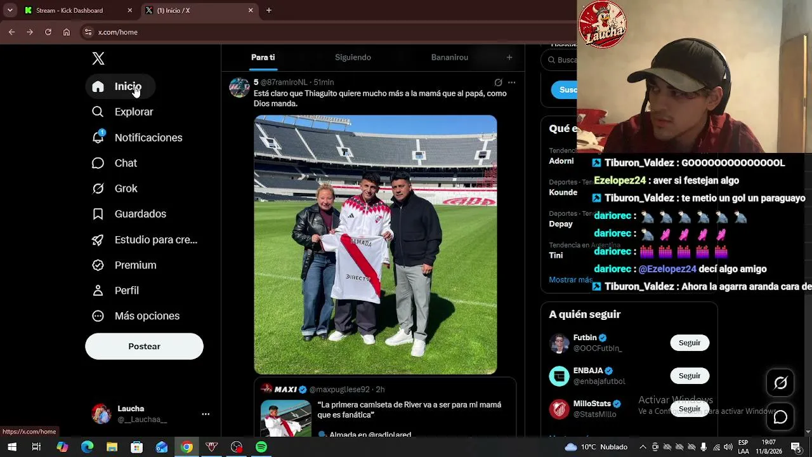Add a new timeline tab with plus
The image size is (812, 457).
tap(509, 58)
